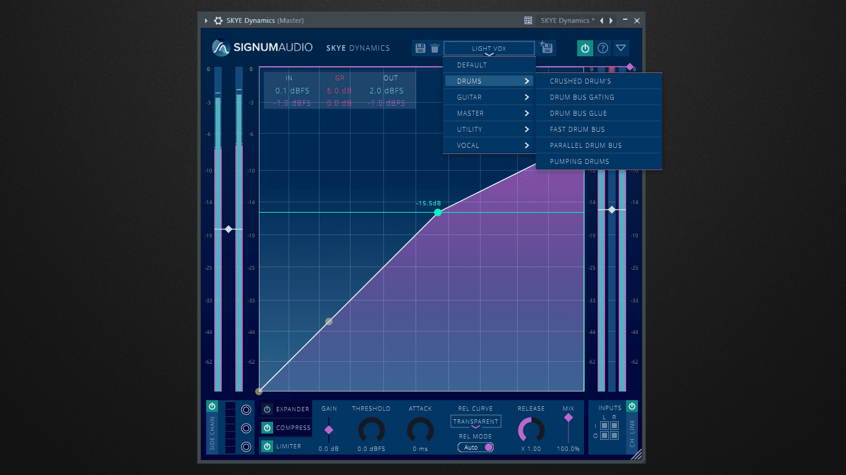The height and width of the screenshot is (475, 846).
Task: Click the resize grip at window corner
Action: click(x=637, y=455)
